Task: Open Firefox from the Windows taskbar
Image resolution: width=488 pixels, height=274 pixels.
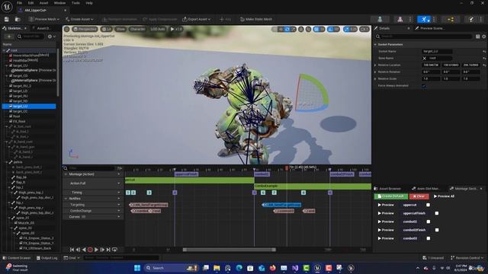Action: pos(273,268)
